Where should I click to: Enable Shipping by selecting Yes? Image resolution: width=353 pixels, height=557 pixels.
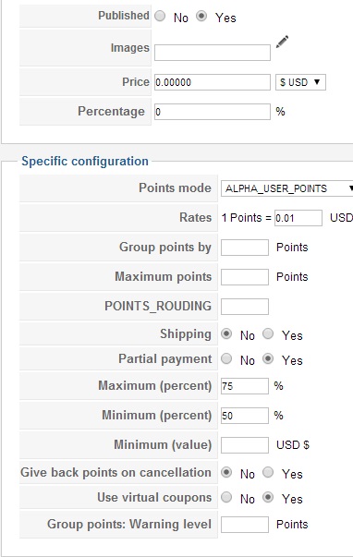[268, 333]
